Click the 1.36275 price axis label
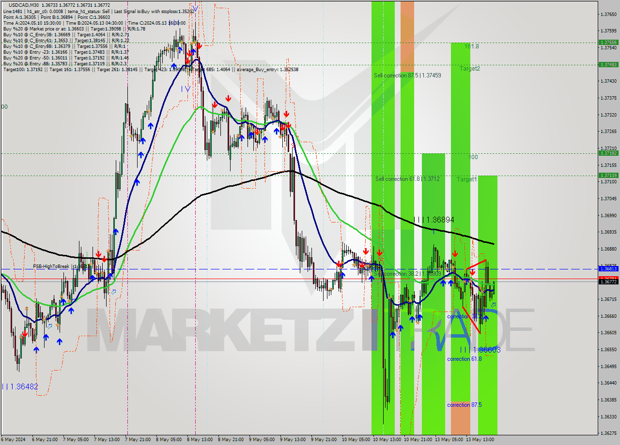 click(608, 433)
